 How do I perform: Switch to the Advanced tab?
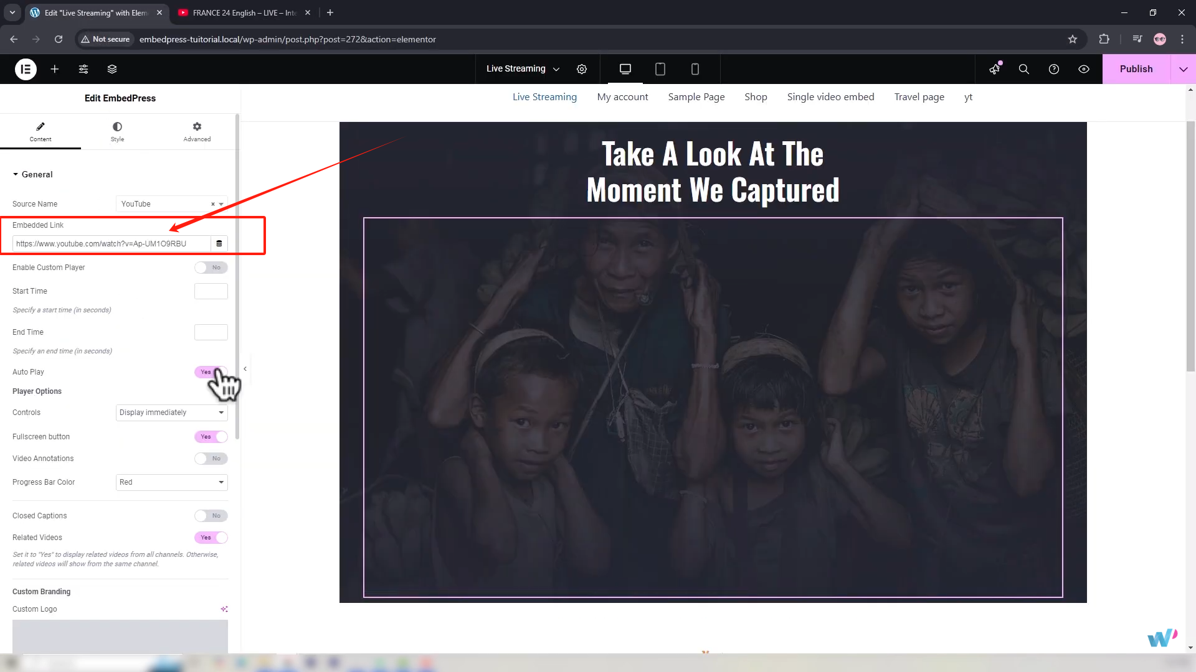(197, 131)
